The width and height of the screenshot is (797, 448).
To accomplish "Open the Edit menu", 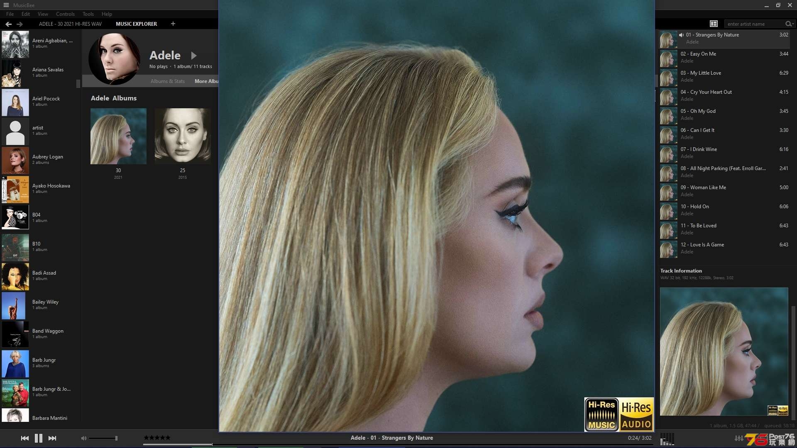I will (26, 14).
